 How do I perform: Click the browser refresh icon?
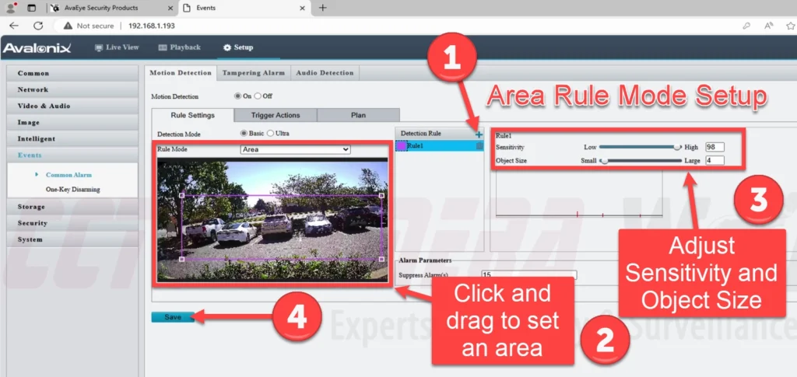[x=37, y=25]
